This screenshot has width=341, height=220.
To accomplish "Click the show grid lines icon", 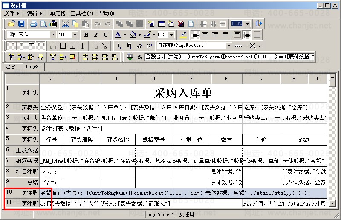I will (x=203, y=24).
